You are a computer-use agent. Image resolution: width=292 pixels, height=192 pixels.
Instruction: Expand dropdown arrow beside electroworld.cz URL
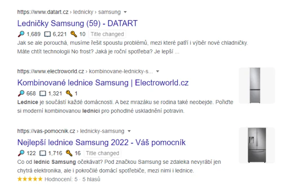coord(157,71)
